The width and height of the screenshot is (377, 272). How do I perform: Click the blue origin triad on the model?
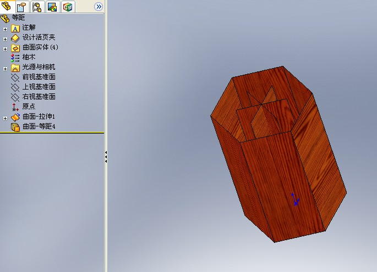point(295,199)
